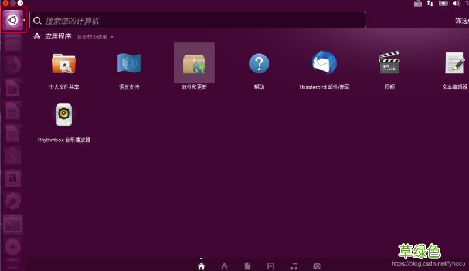Open Amazon from the launcher

coord(12,178)
